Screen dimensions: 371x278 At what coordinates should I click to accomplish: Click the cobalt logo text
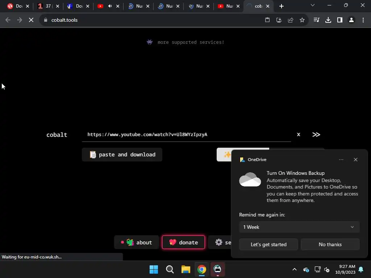pyautogui.click(x=57, y=135)
